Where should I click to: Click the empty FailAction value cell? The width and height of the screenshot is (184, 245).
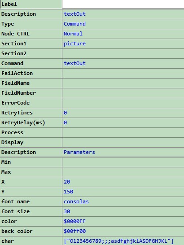pyautogui.click(x=123, y=73)
